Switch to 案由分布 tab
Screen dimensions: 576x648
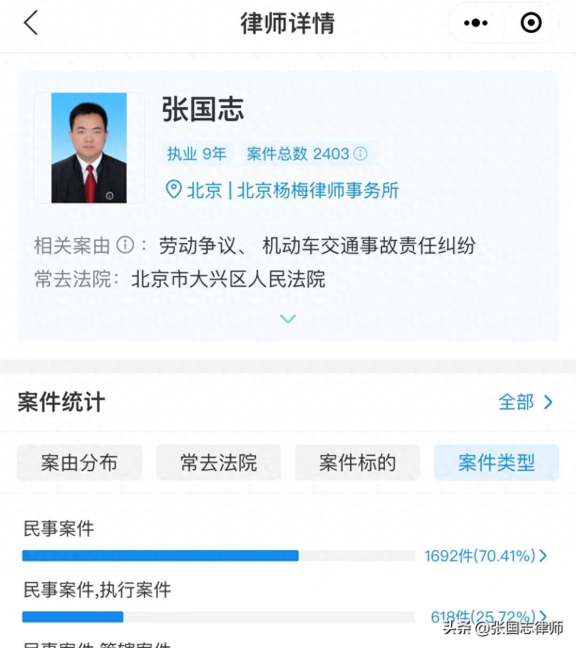pyautogui.click(x=79, y=462)
